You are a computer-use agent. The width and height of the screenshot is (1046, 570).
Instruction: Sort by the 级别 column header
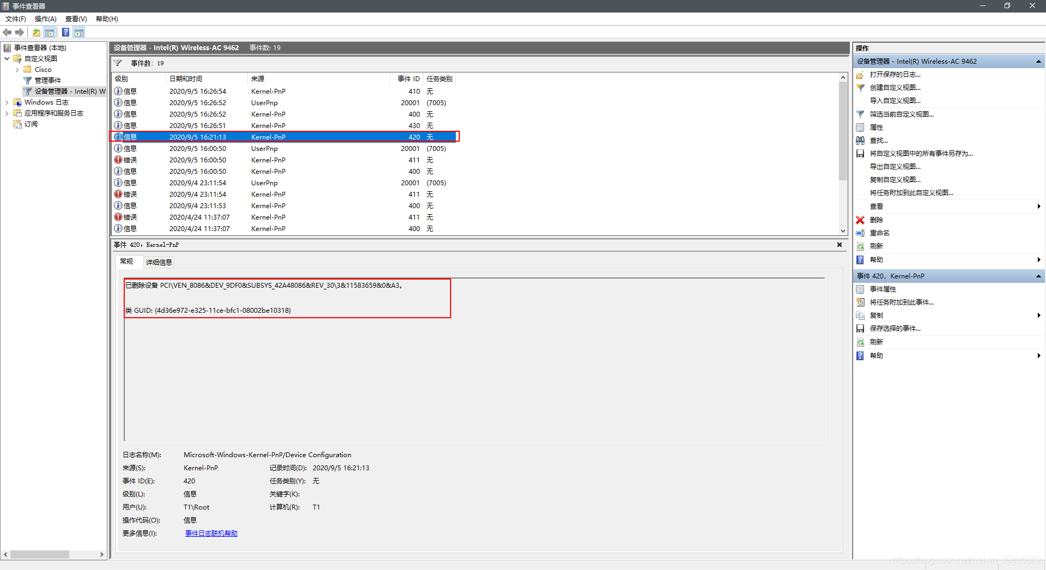tap(138, 79)
